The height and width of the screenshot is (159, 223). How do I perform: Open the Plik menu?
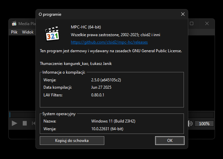click(x=14, y=32)
